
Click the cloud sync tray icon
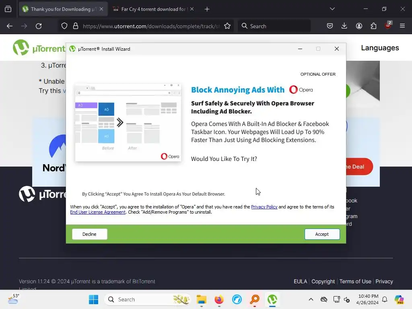tap(324, 299)
